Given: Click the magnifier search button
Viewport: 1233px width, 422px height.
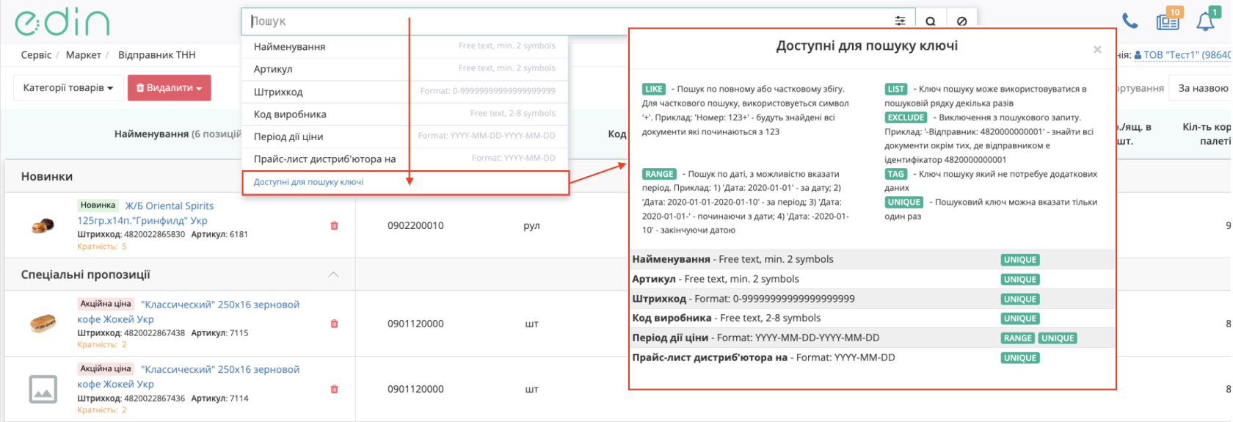Looking at the screenshot, I should click(931, 21).
